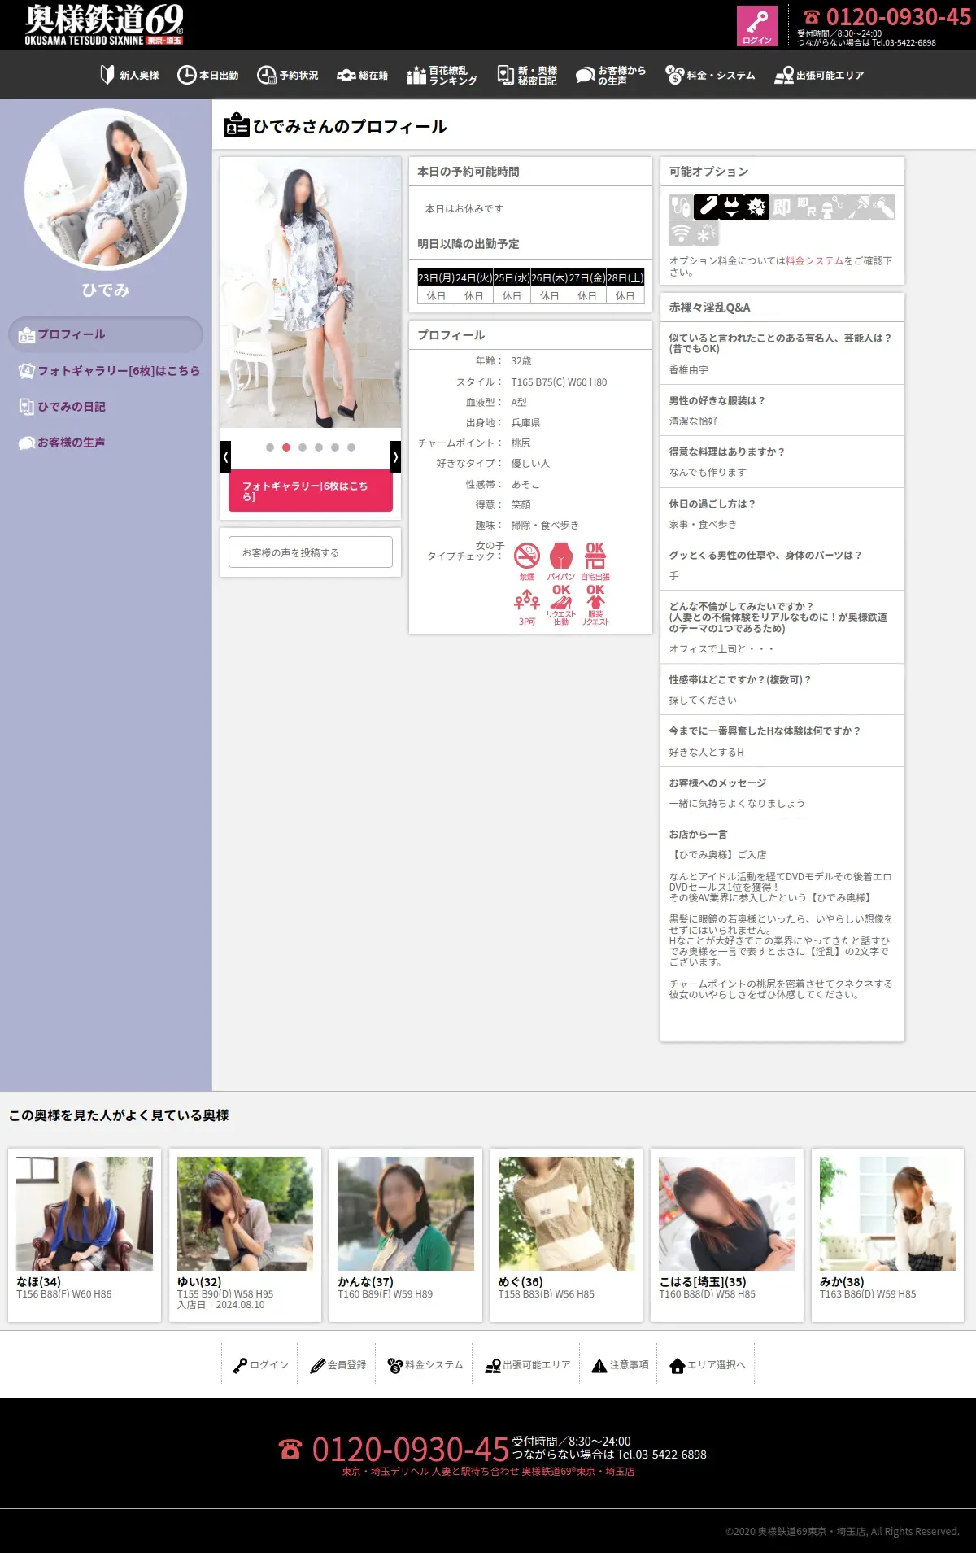The height and width of the screenshot is (1553, 976).
Task: Open こはる[埼玉](35) profile card
Action: [727, 1234]
